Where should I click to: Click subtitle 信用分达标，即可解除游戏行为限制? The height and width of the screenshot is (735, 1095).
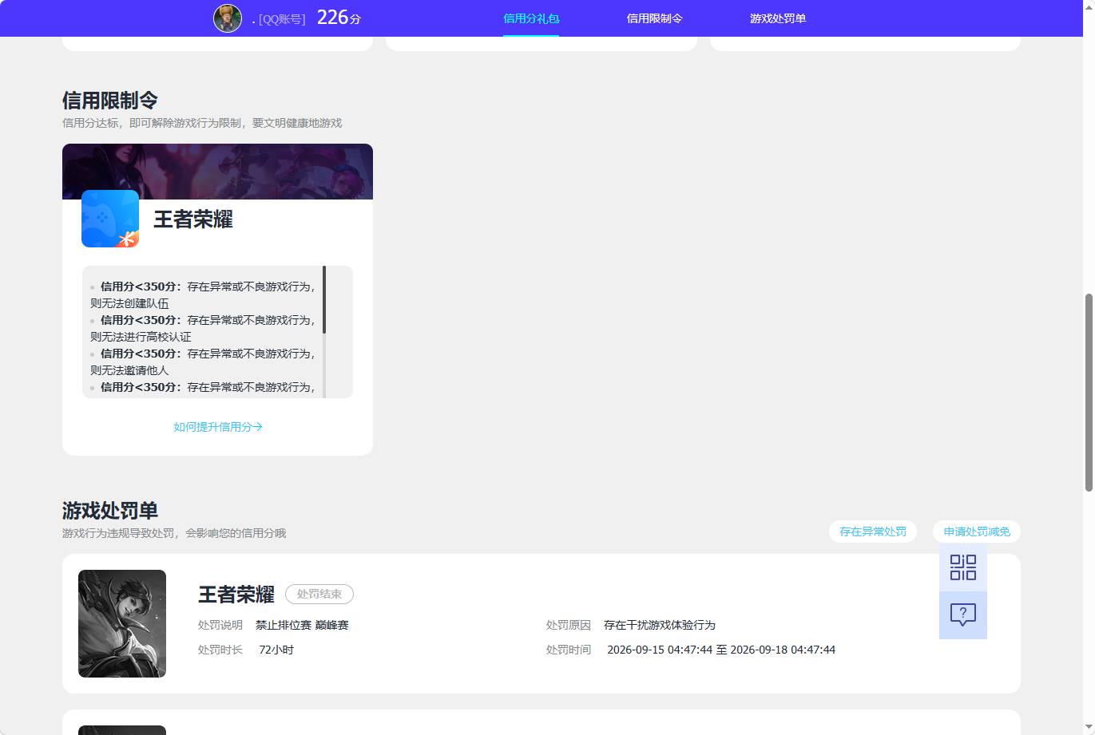(x=202, y=123)
